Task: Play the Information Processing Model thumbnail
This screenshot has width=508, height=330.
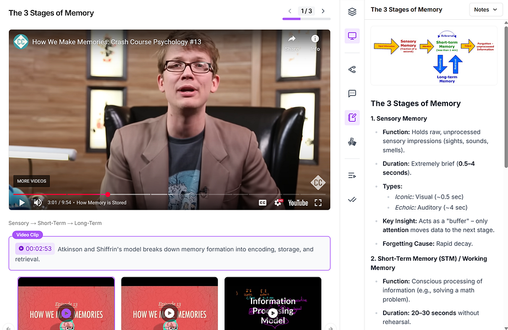Action: (x=273, y=313)
